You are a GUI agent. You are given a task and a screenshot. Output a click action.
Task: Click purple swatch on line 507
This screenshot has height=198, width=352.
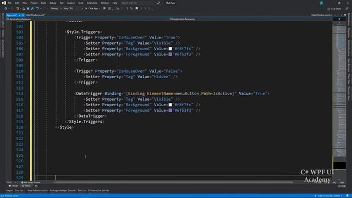(x=170, y=54)
